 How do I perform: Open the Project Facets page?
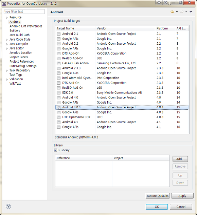coord(19,57)
